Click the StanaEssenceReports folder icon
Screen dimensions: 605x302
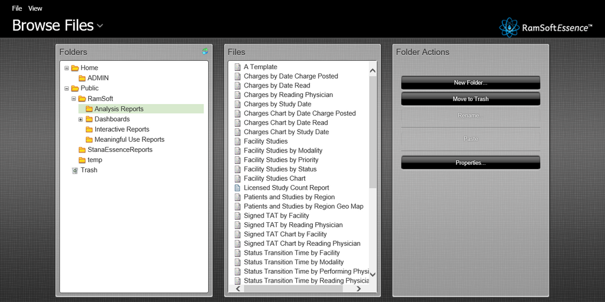[x=82, y=150]
